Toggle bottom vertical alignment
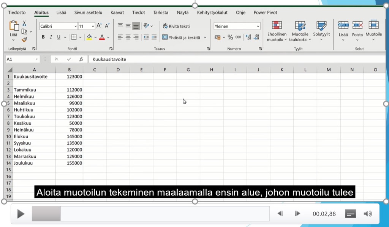Viewport: 389px width, 227px height. point(136,26)
